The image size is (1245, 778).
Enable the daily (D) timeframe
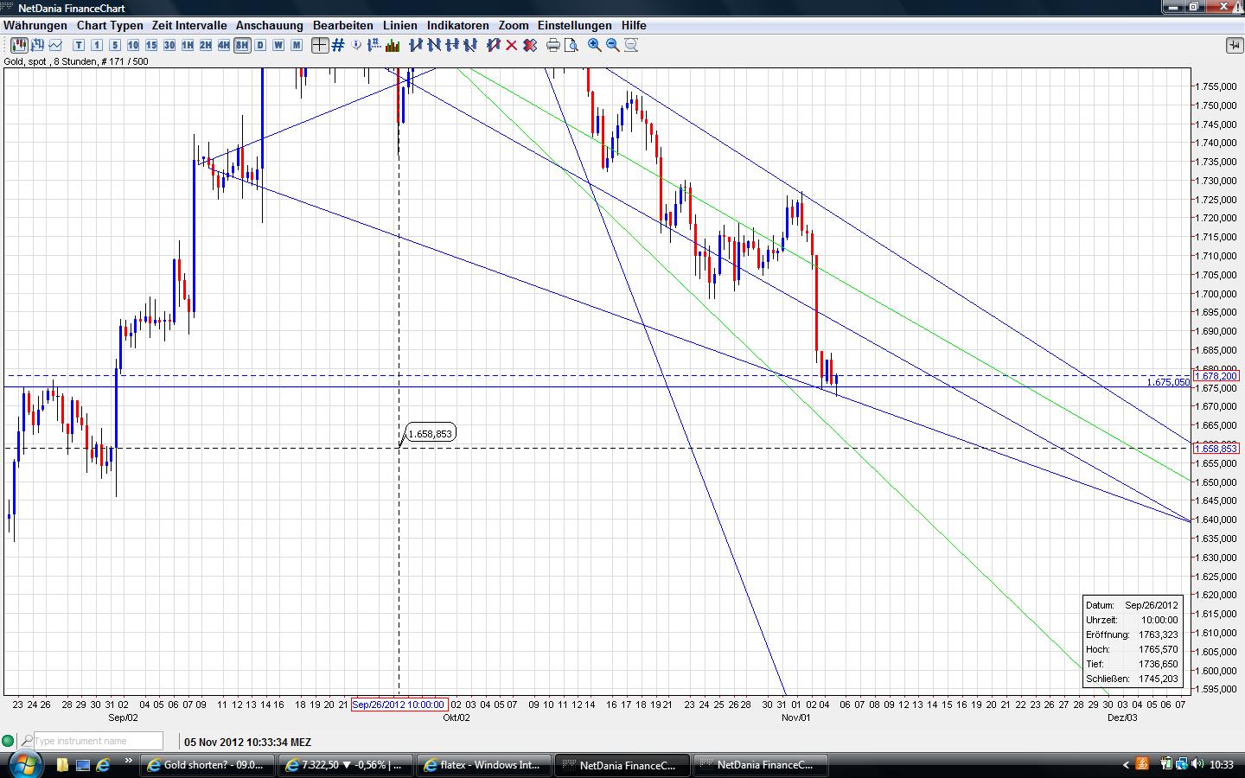tap(260, 45)
